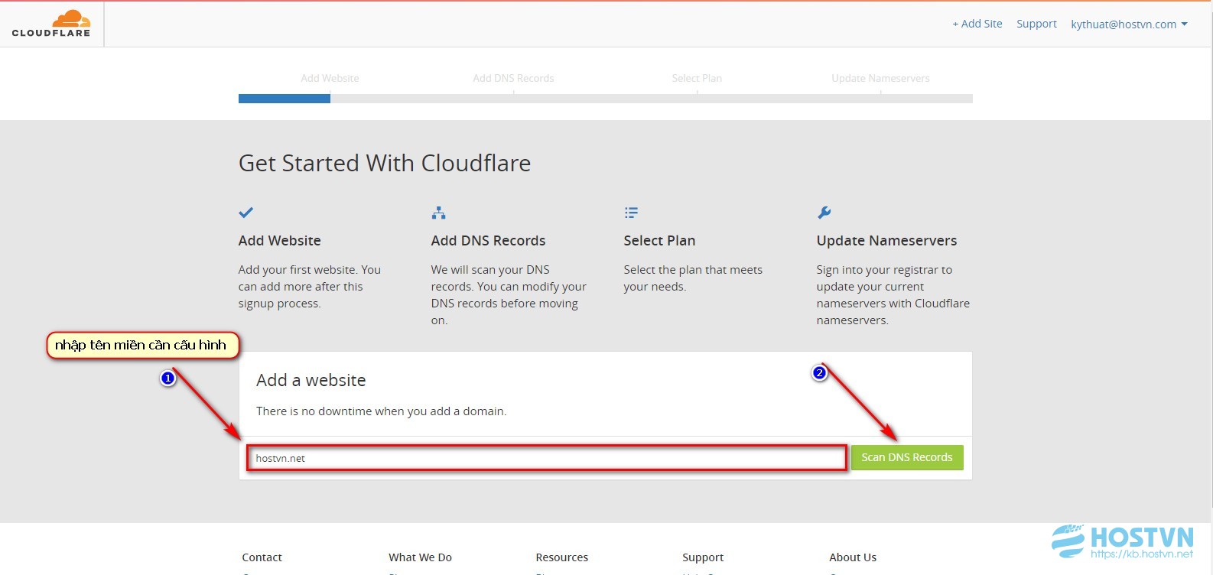The height and width of the screenshot is (575, 1213).
Task: Click the + Add Site link
Action: (977, 24)
